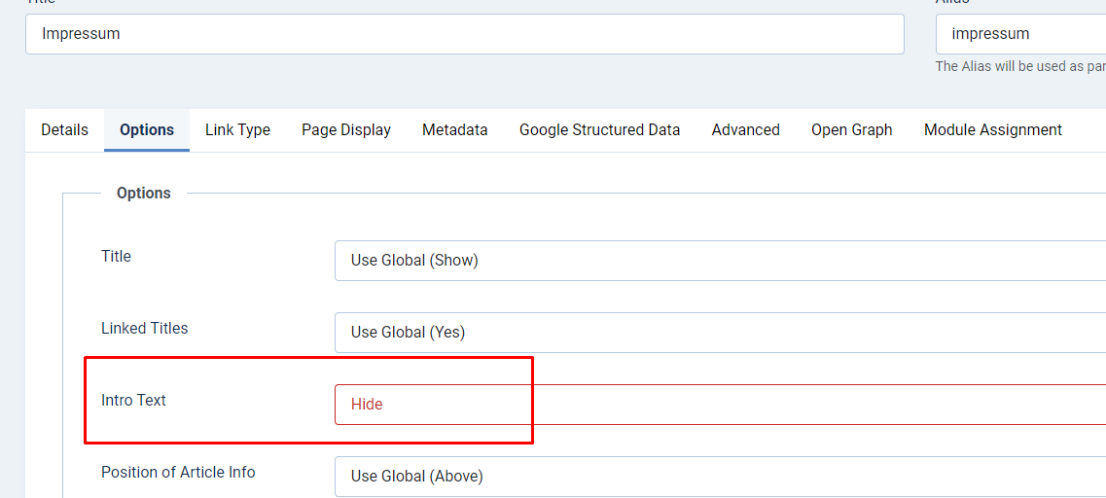This screenshot has width=1106, height=498.
Task: Open the Position of Article Info dropdown
Action: coord(720,477)
